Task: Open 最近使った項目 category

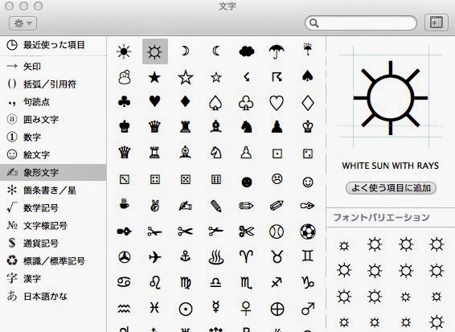Action: tap(53, 45)
